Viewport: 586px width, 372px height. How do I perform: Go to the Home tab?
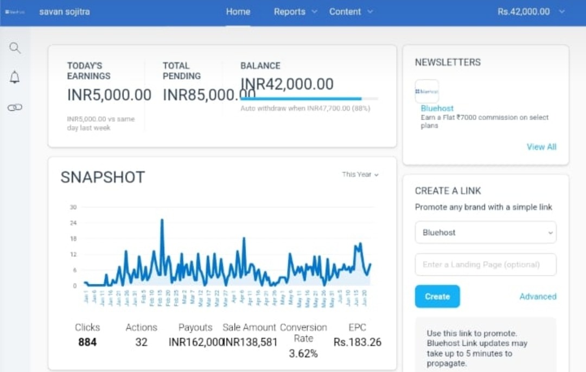pyautogui.click(x=238, y=12)
